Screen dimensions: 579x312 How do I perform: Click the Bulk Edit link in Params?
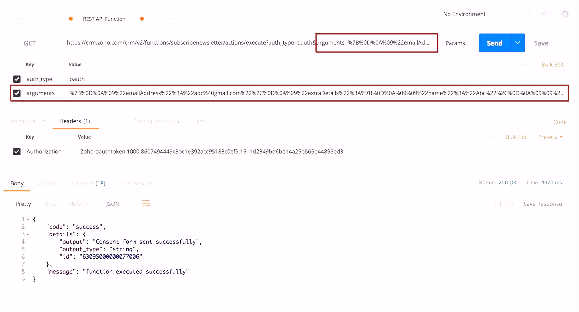(553, 64)
